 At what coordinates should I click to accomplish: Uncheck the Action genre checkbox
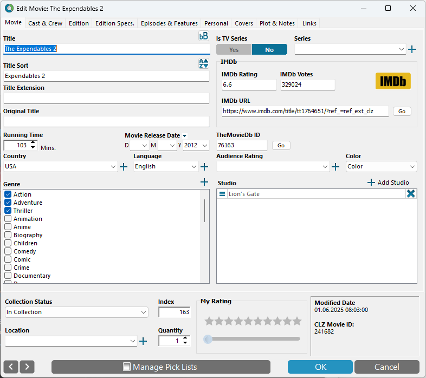pos(8,194)
